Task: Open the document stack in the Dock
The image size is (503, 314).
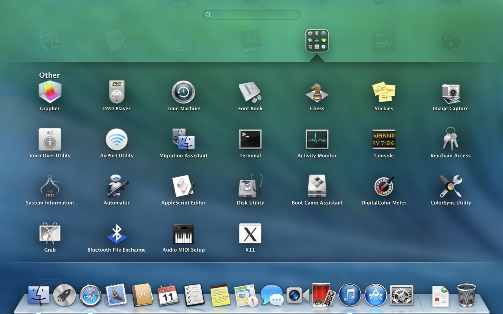Action: click(x=441, y=296)
